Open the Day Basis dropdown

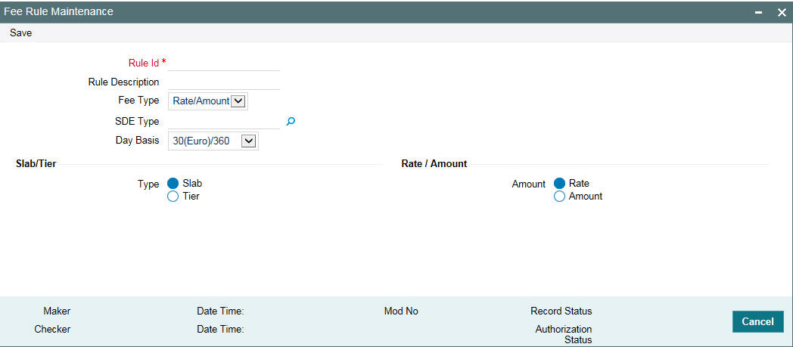213,141
